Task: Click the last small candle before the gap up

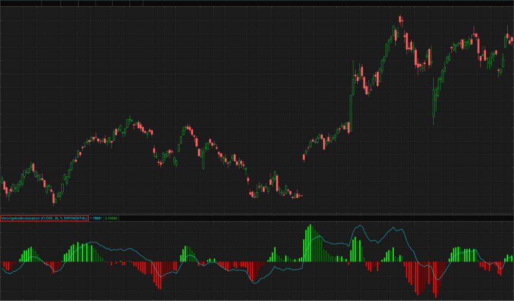Action: pos(301,195)
